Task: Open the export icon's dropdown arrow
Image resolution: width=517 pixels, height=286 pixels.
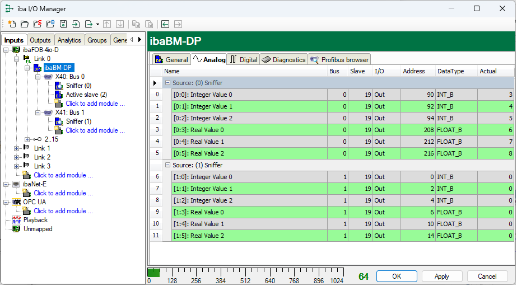Action: point(97,24)
